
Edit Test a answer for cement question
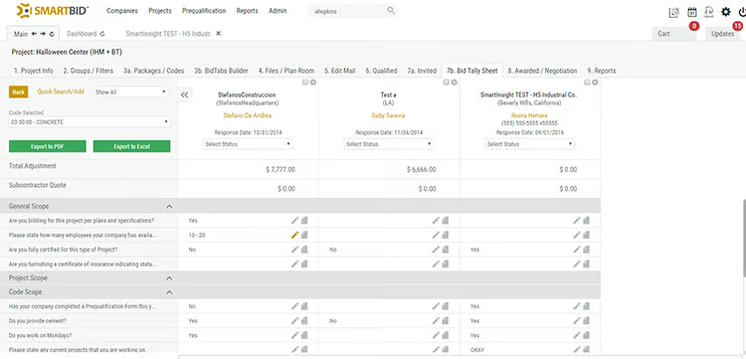point(436,320)
